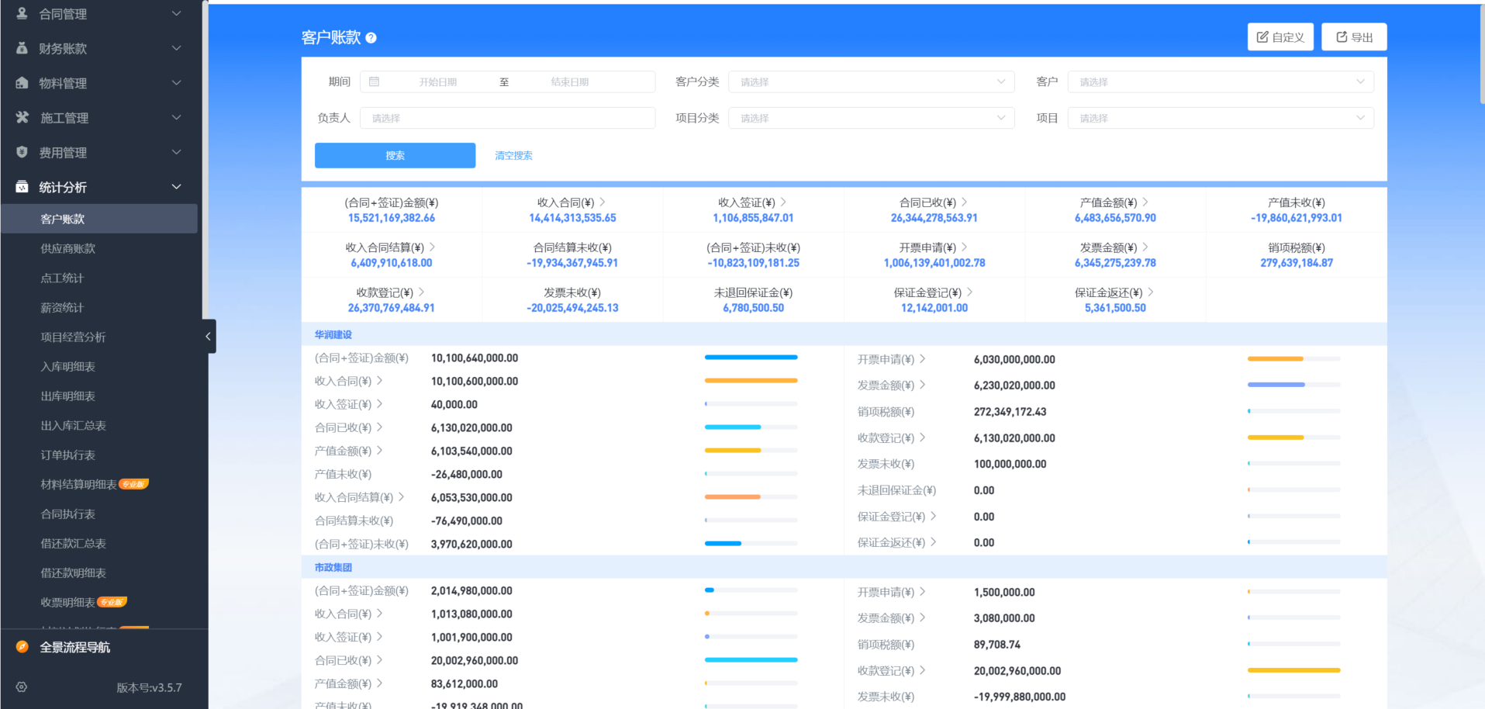Open the help icon next to 客户账款 title

pos(372,36)
